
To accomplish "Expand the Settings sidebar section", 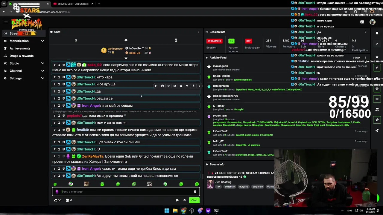I will click(x=42, y=78).
